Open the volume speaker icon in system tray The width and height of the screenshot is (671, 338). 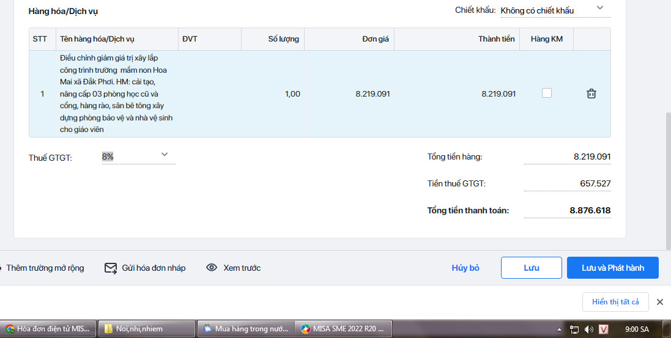click(588, 329)
